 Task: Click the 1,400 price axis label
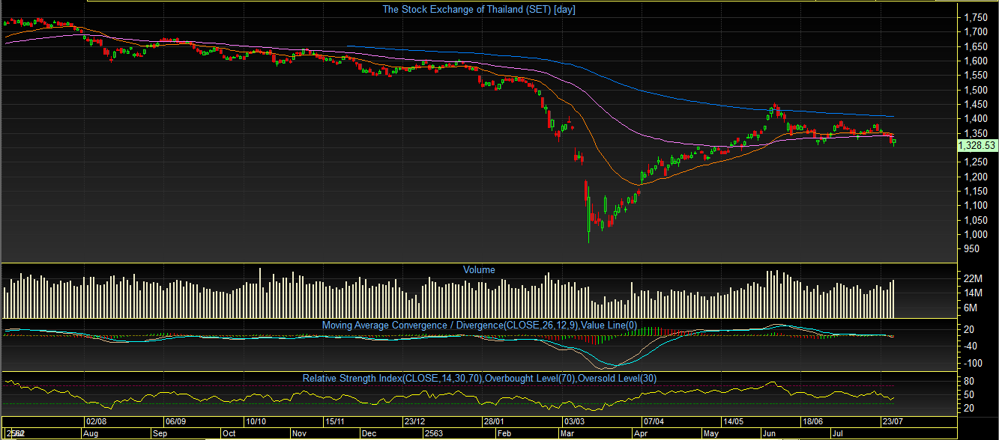977,120
